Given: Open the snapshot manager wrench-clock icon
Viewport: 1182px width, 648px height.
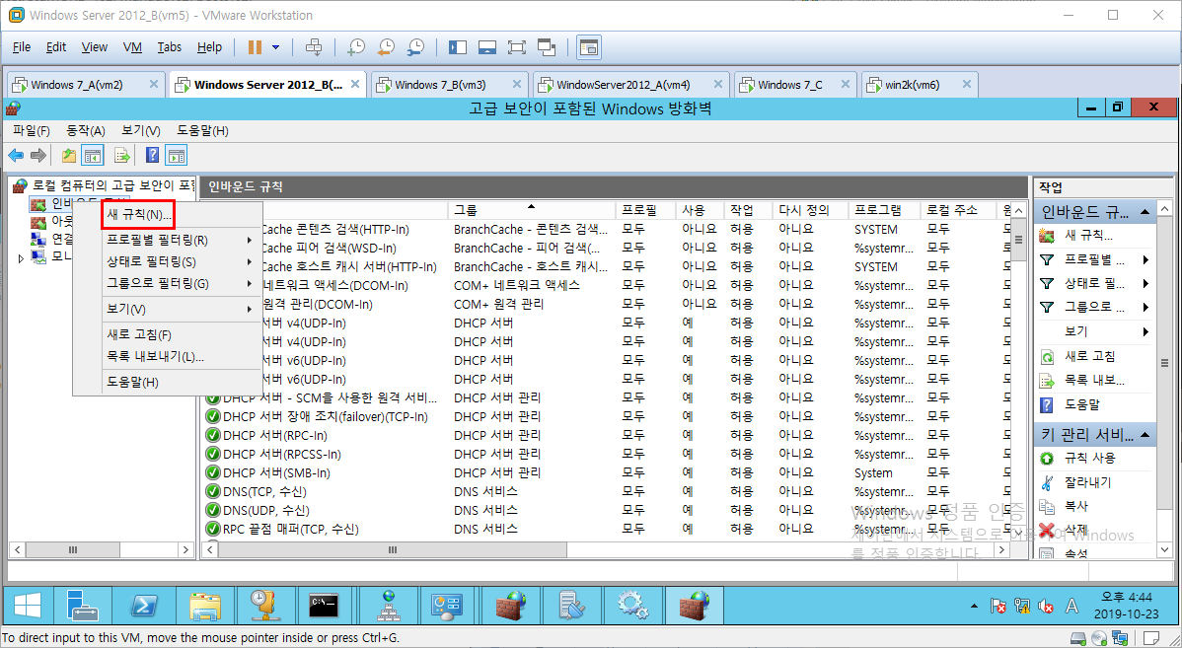Looking at the screenshot, I should point(415,46).
